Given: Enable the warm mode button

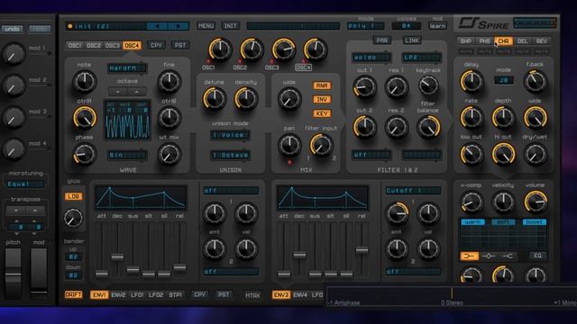Looking at the screenshot, I should [472, 222].
